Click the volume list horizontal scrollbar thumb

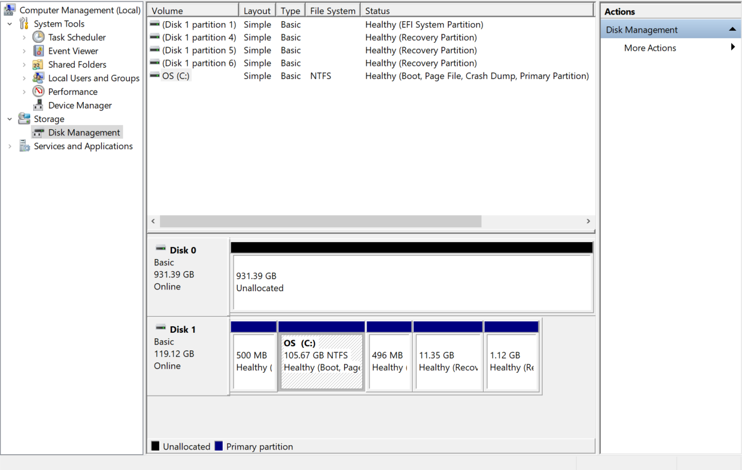[x=321, y=222]
